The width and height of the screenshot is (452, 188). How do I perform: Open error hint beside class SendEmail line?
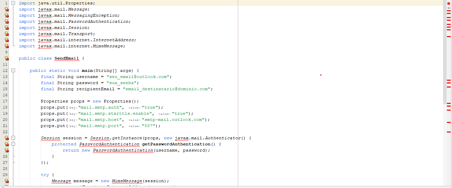coord(7,59)
